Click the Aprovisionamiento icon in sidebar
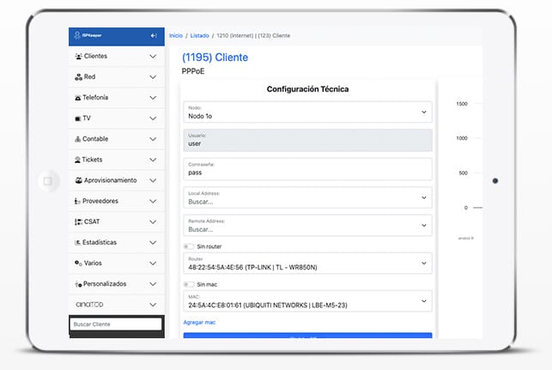The height and width of the screenshot is (370, 552). pyautogui.click(x=77, y=180)
